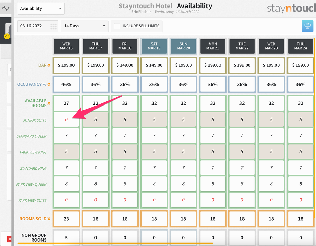Image resolution: width=316 pixels, height=246 pixels.
Task: Click Standard King 7 cell for Sat Mar 19
Action: tap(154, 168)
